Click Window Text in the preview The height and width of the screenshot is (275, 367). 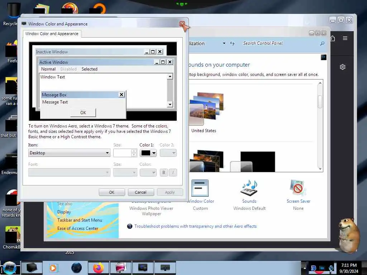(x=52, y=77)
